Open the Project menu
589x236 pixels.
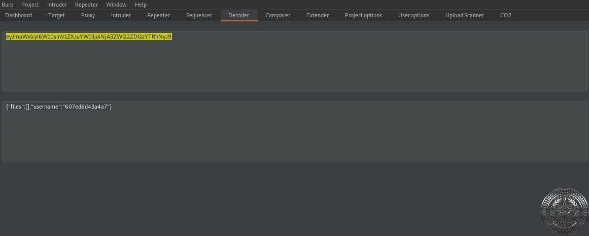pyautogui.click(x=30, y=5)
